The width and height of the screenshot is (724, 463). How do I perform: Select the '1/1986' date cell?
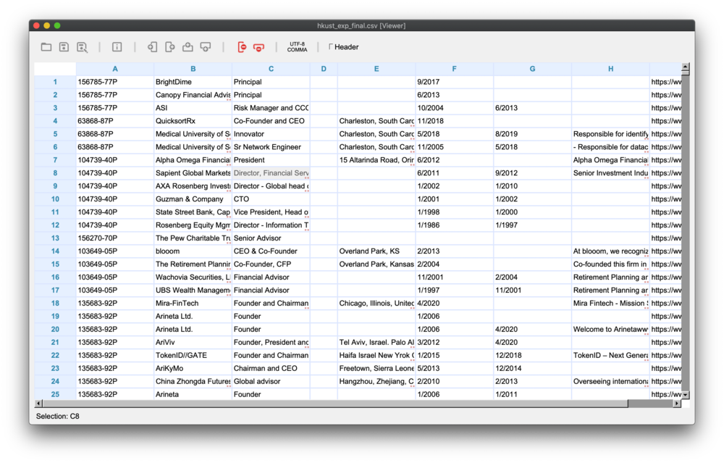pyautogui.click(x=455, y=225)
